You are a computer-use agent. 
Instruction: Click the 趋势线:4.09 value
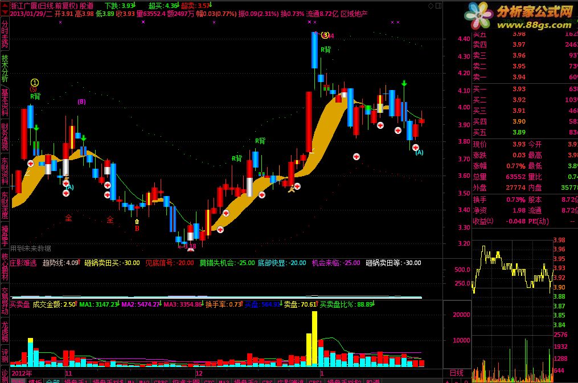tap(61, 263)
